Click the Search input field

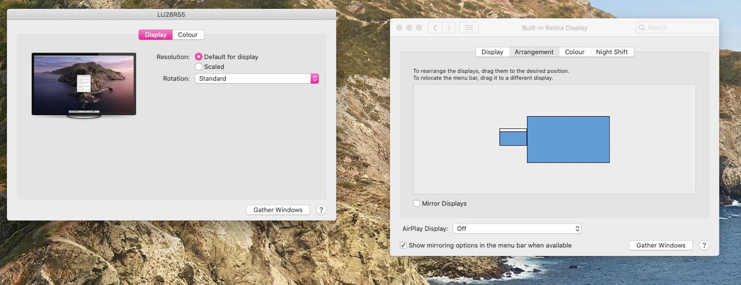pyautogui.click(x=675, y=27)
